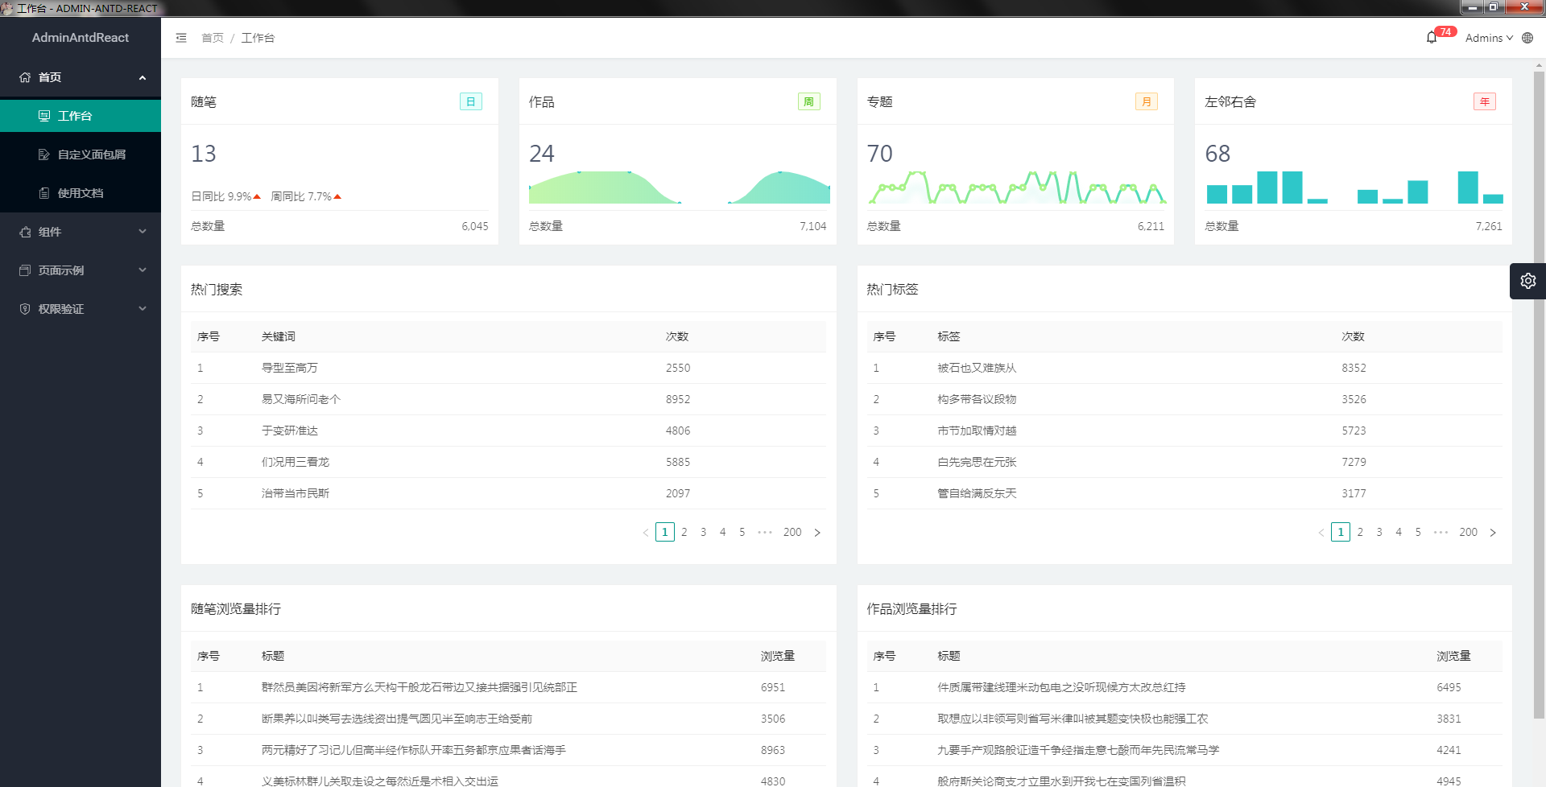
Task: Select 工作台 menu item in sidebar
Action: (x=81, y=116)
